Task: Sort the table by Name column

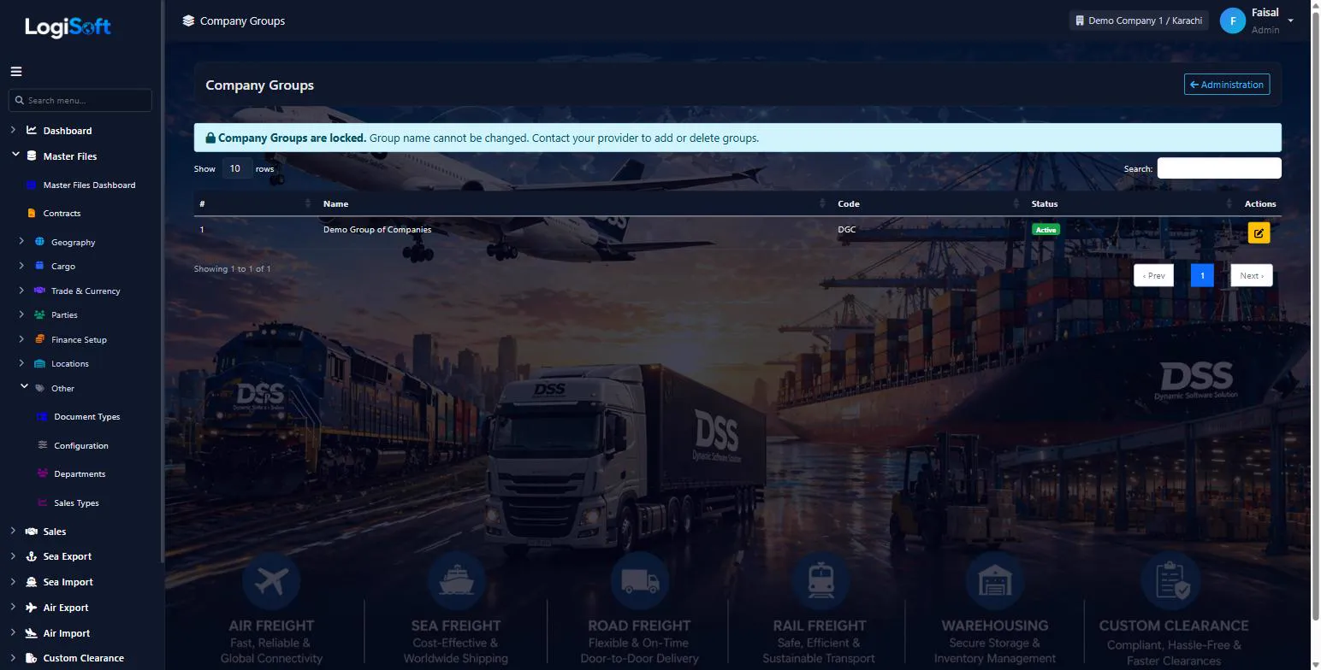Action: pos(573,203)
